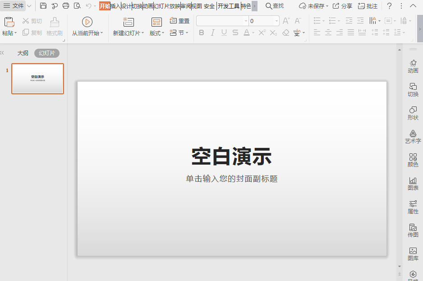Image resolution: width=423 pixels, height=281 pixels.
Task: Start slideshow from current slide icon
Action: pyautogui.click(x=87, y=22)
